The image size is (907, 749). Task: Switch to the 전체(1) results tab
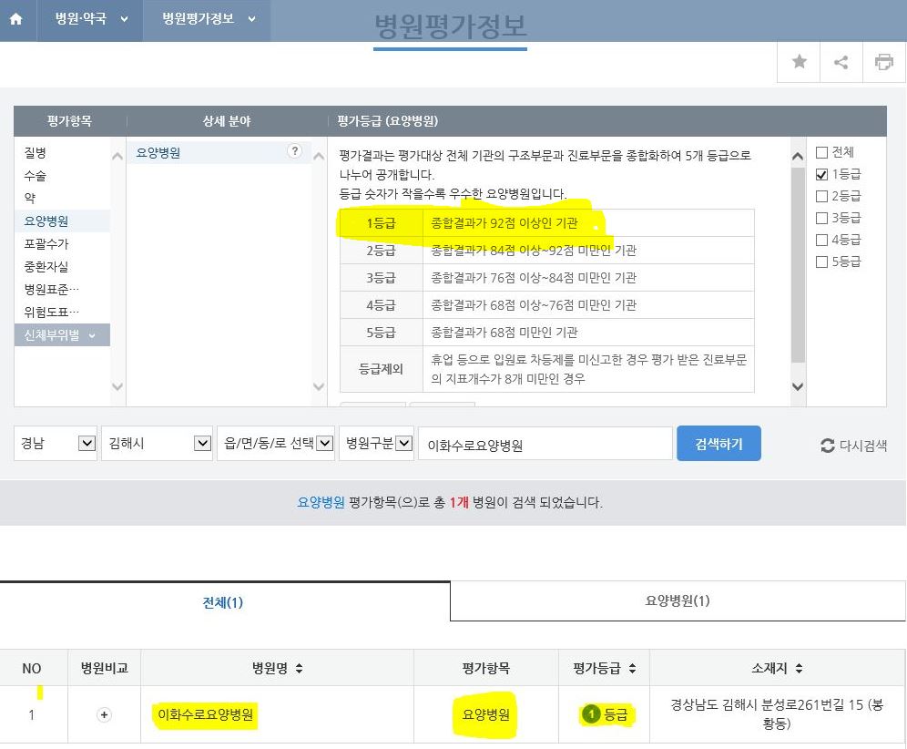point(224,602)
